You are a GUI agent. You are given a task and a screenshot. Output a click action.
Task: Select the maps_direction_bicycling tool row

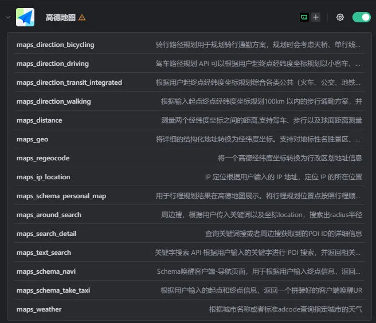tap(189, 45)
